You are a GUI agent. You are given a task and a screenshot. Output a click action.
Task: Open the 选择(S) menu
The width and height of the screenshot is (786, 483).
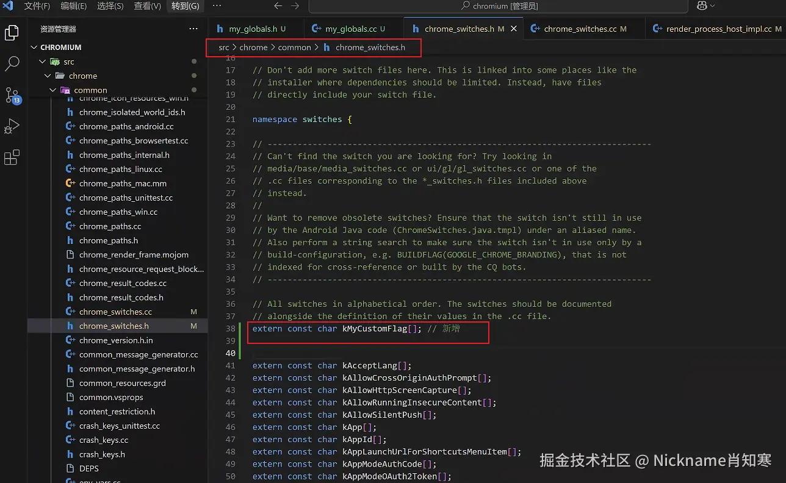(110, 5)
